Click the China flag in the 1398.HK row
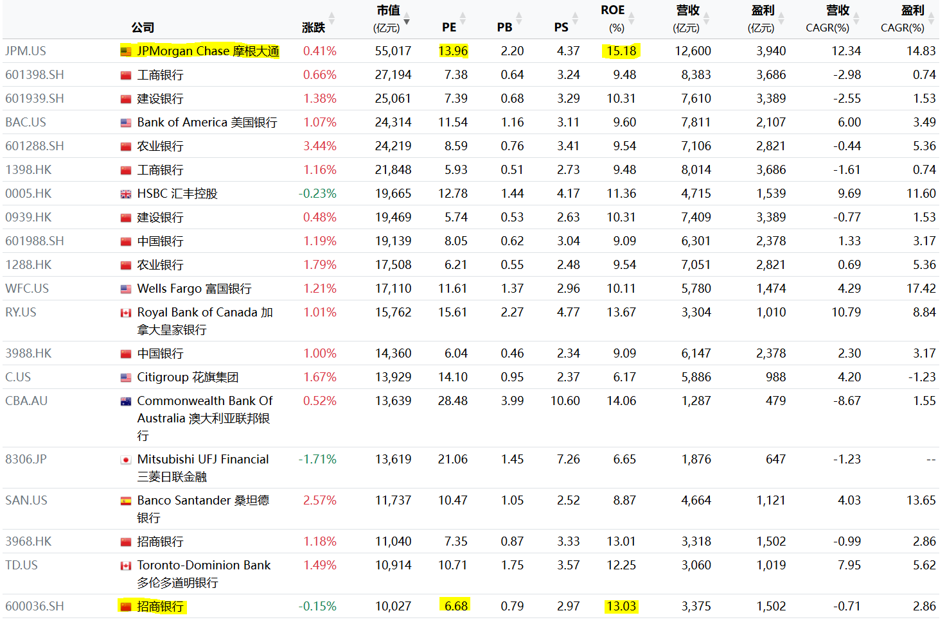Viewport: 947px width, 622px height. tap(126, 170)
